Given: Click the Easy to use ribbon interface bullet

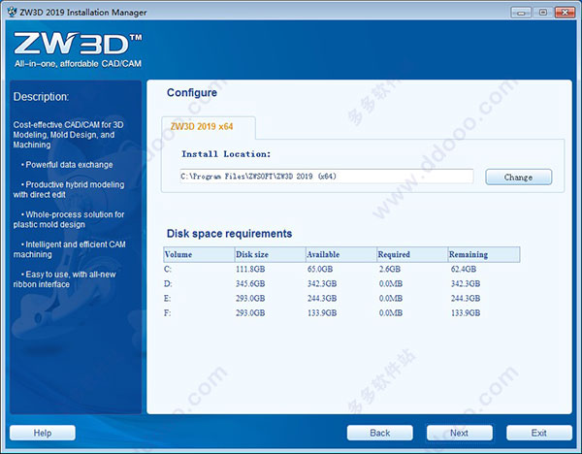Looking at the screenshot, I should coord(65,279).
